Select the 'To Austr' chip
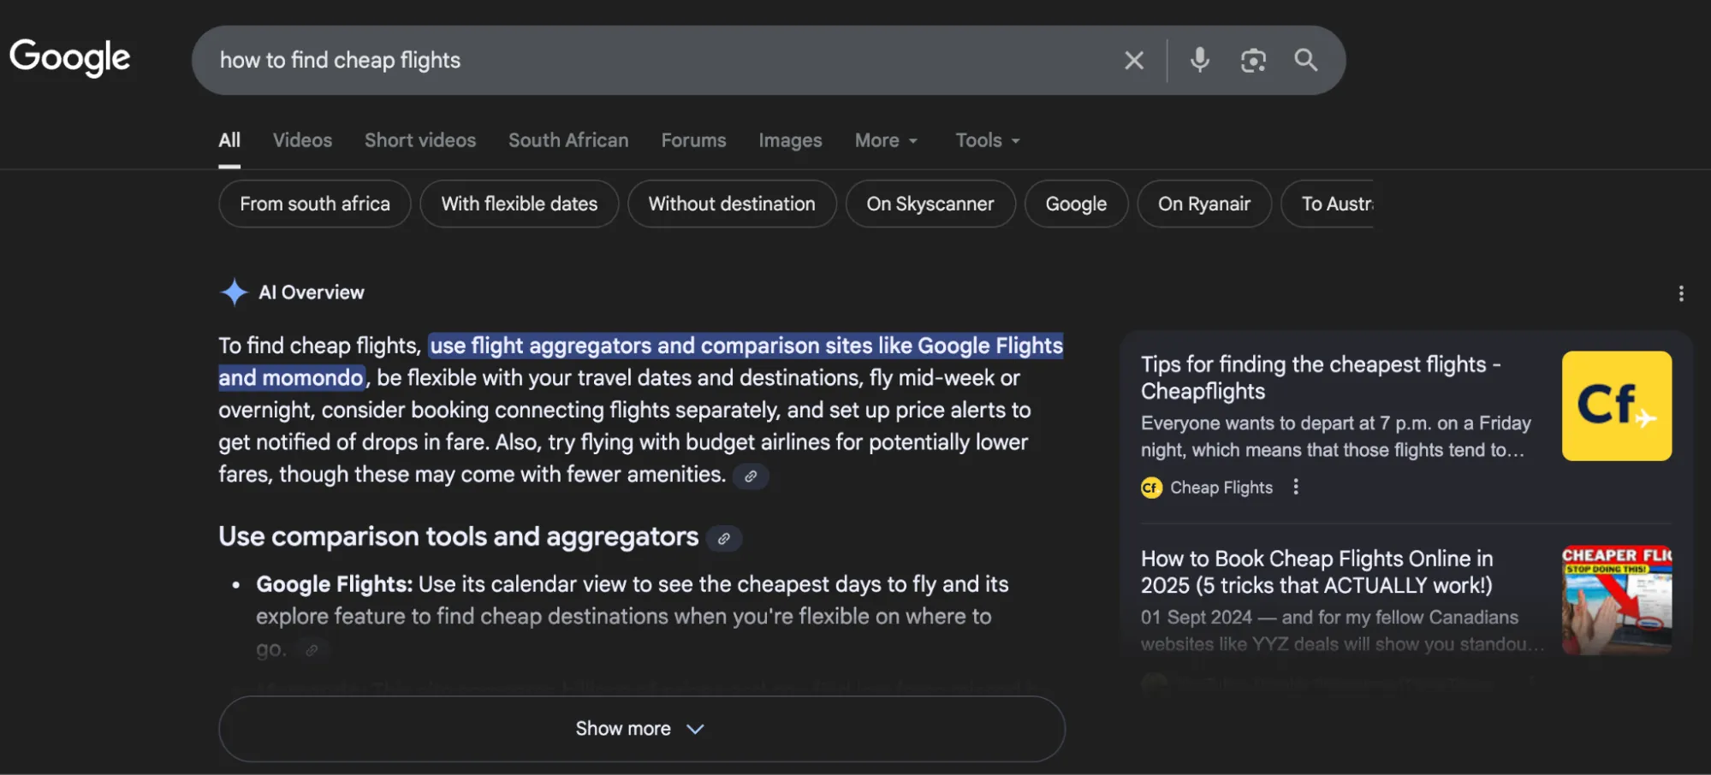Viewport: 1711px width, 775px height. pyautogui.click(x=1328, y=204)
